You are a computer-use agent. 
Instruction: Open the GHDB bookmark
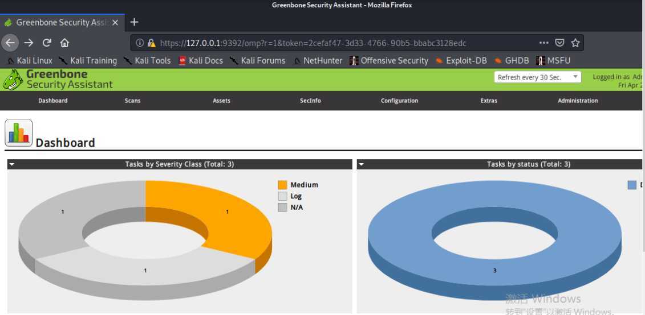(512, 61)
